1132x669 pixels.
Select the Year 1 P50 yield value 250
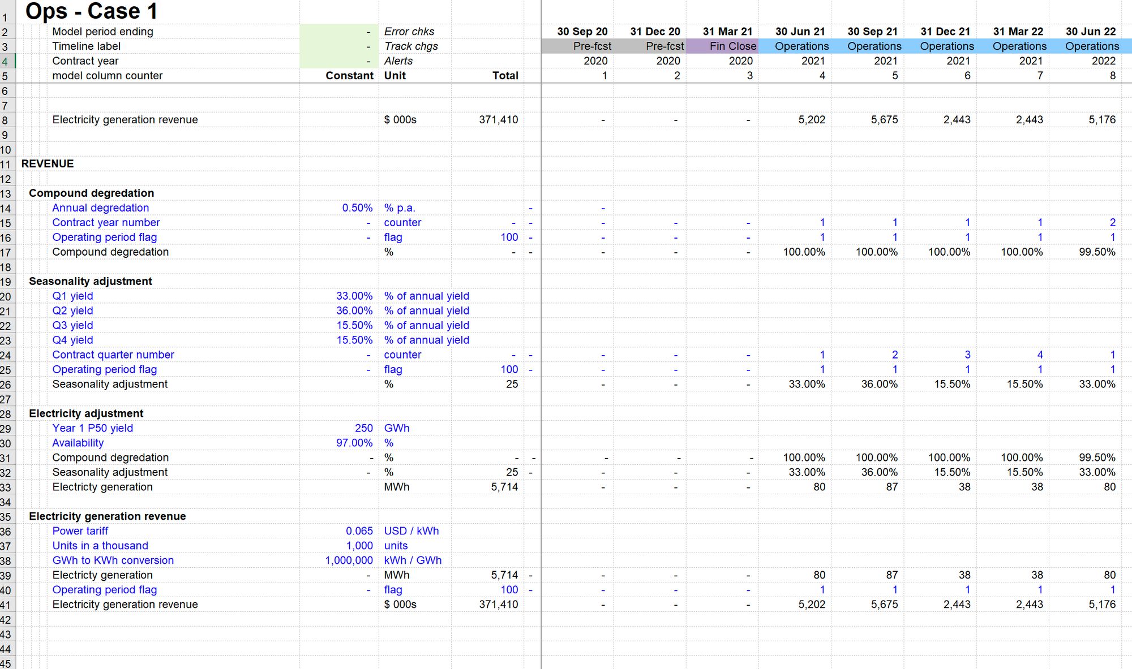pyautogui.click(x=363, y=428)
